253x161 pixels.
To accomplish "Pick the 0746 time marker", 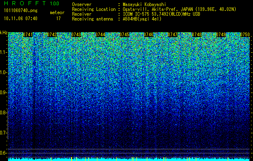I will pyautogui.click(x=148, y=35).
